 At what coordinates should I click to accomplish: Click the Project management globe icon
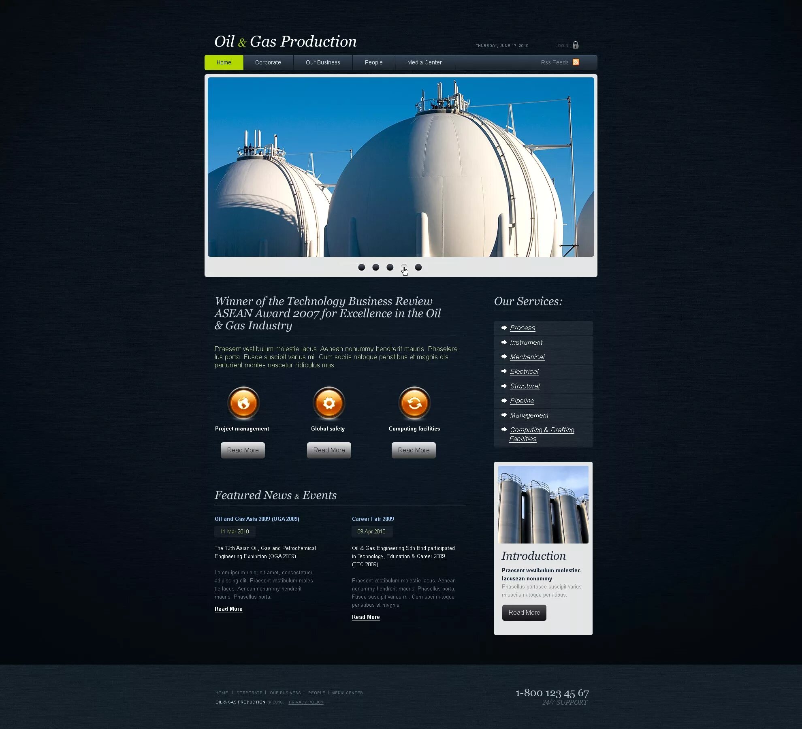243,403
